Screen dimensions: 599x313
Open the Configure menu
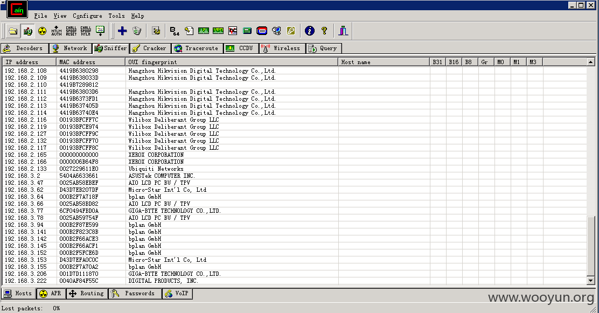click(x=87, y=16)
